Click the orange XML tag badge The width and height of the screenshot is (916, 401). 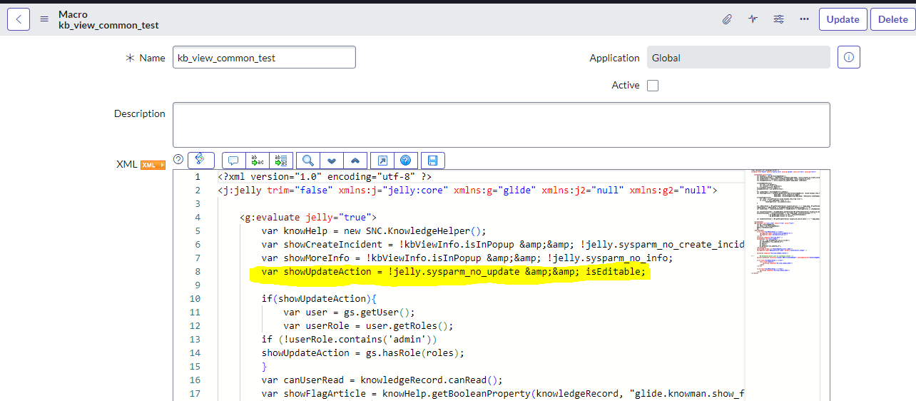tap(153, 165)
